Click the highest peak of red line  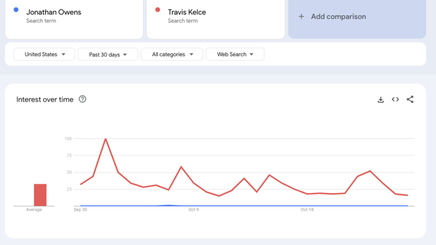105,139
